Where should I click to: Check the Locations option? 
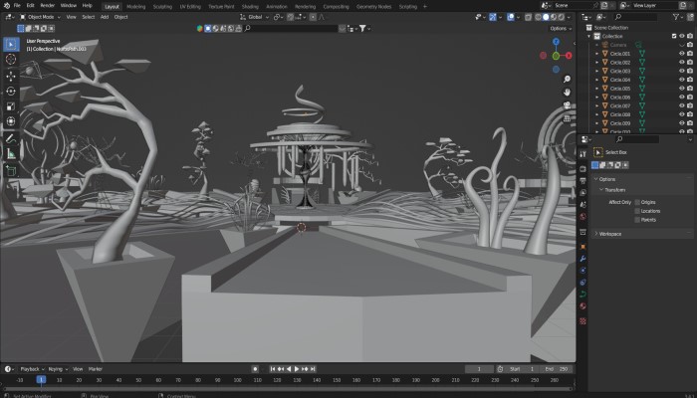(637, 211)
